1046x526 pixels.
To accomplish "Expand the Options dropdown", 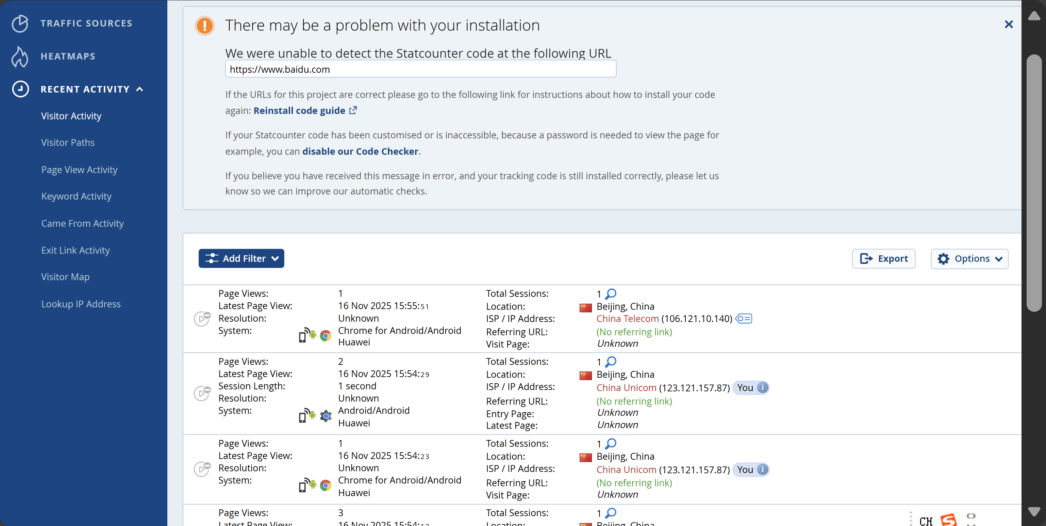I will (x=969, y=258).
